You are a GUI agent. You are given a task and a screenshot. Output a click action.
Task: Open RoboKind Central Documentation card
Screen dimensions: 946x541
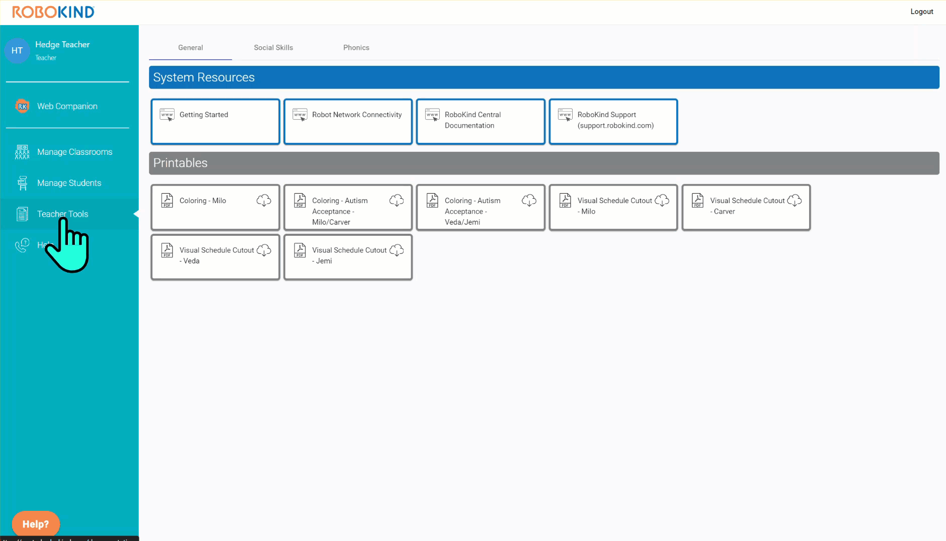click(x=481, y=122)
